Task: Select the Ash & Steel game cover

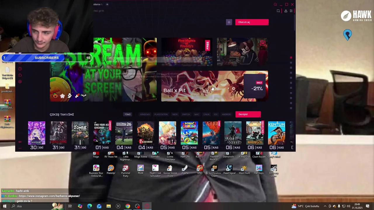Action: [233, 133]
